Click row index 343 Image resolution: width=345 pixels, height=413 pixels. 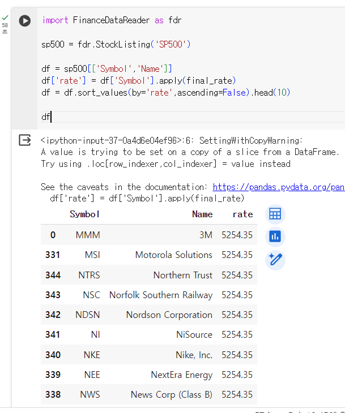(53, 295)
